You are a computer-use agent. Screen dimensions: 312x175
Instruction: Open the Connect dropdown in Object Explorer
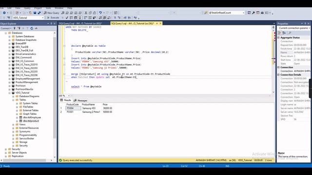(6, 28)
